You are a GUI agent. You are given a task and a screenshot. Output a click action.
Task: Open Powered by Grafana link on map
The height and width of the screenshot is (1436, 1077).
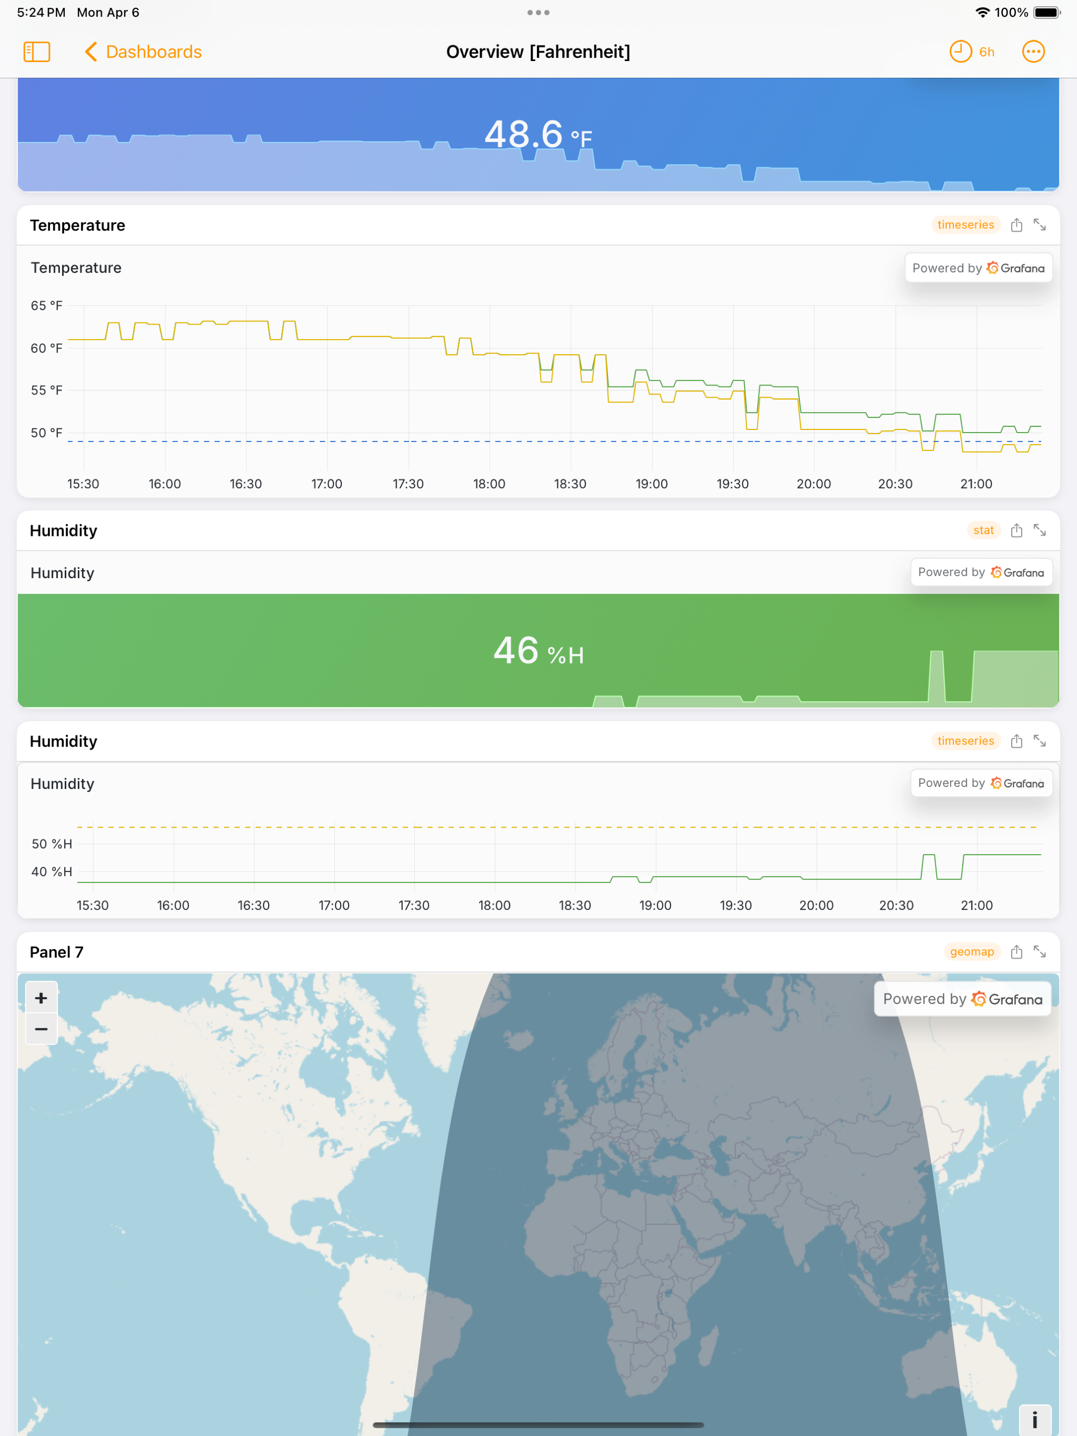point(962,1000)
